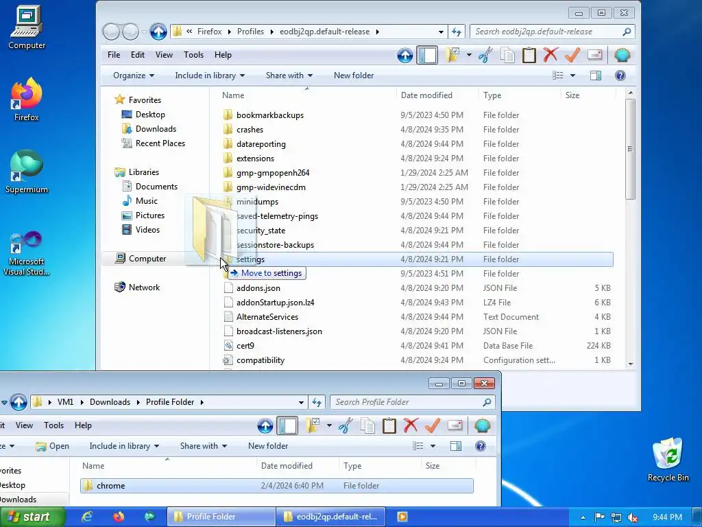Open the Share with dropdown in top window
The image size is (702, 527).
(289, 75)
